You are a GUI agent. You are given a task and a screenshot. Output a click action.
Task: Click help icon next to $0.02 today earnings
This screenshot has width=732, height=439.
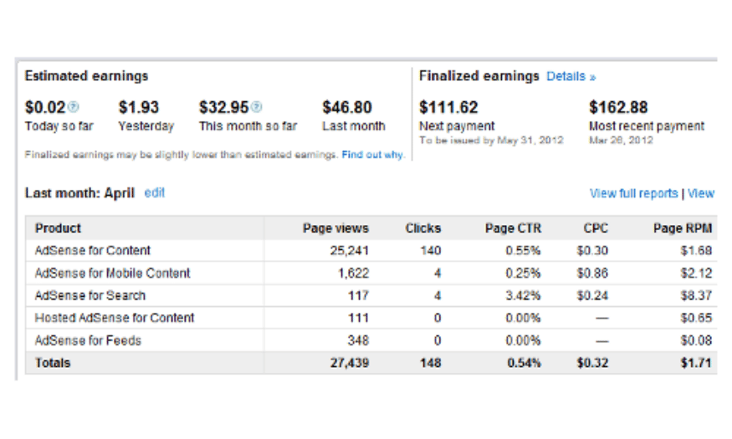74,107
